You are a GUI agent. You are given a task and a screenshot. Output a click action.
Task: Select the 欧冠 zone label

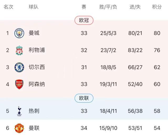click(84, 20)
